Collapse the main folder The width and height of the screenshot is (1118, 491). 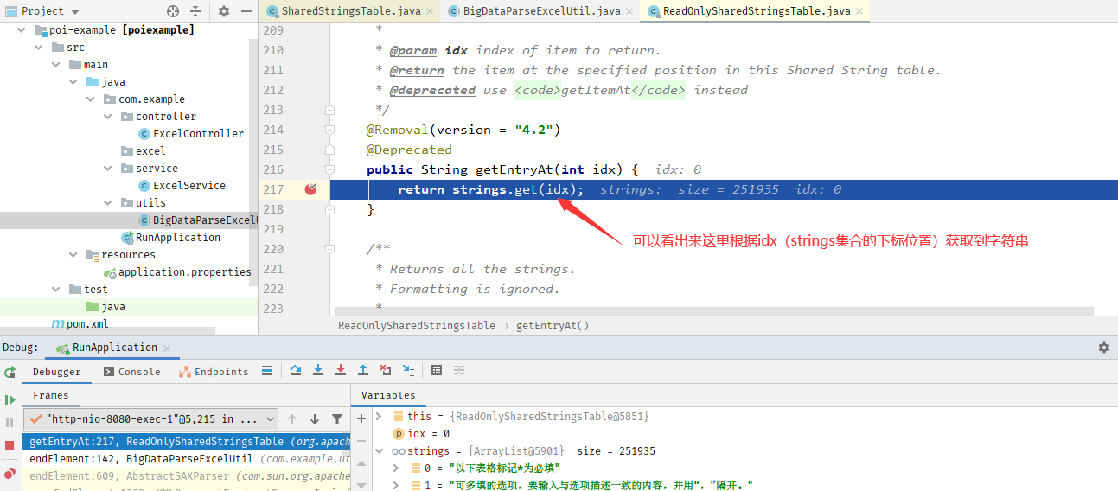click(58, 64)
